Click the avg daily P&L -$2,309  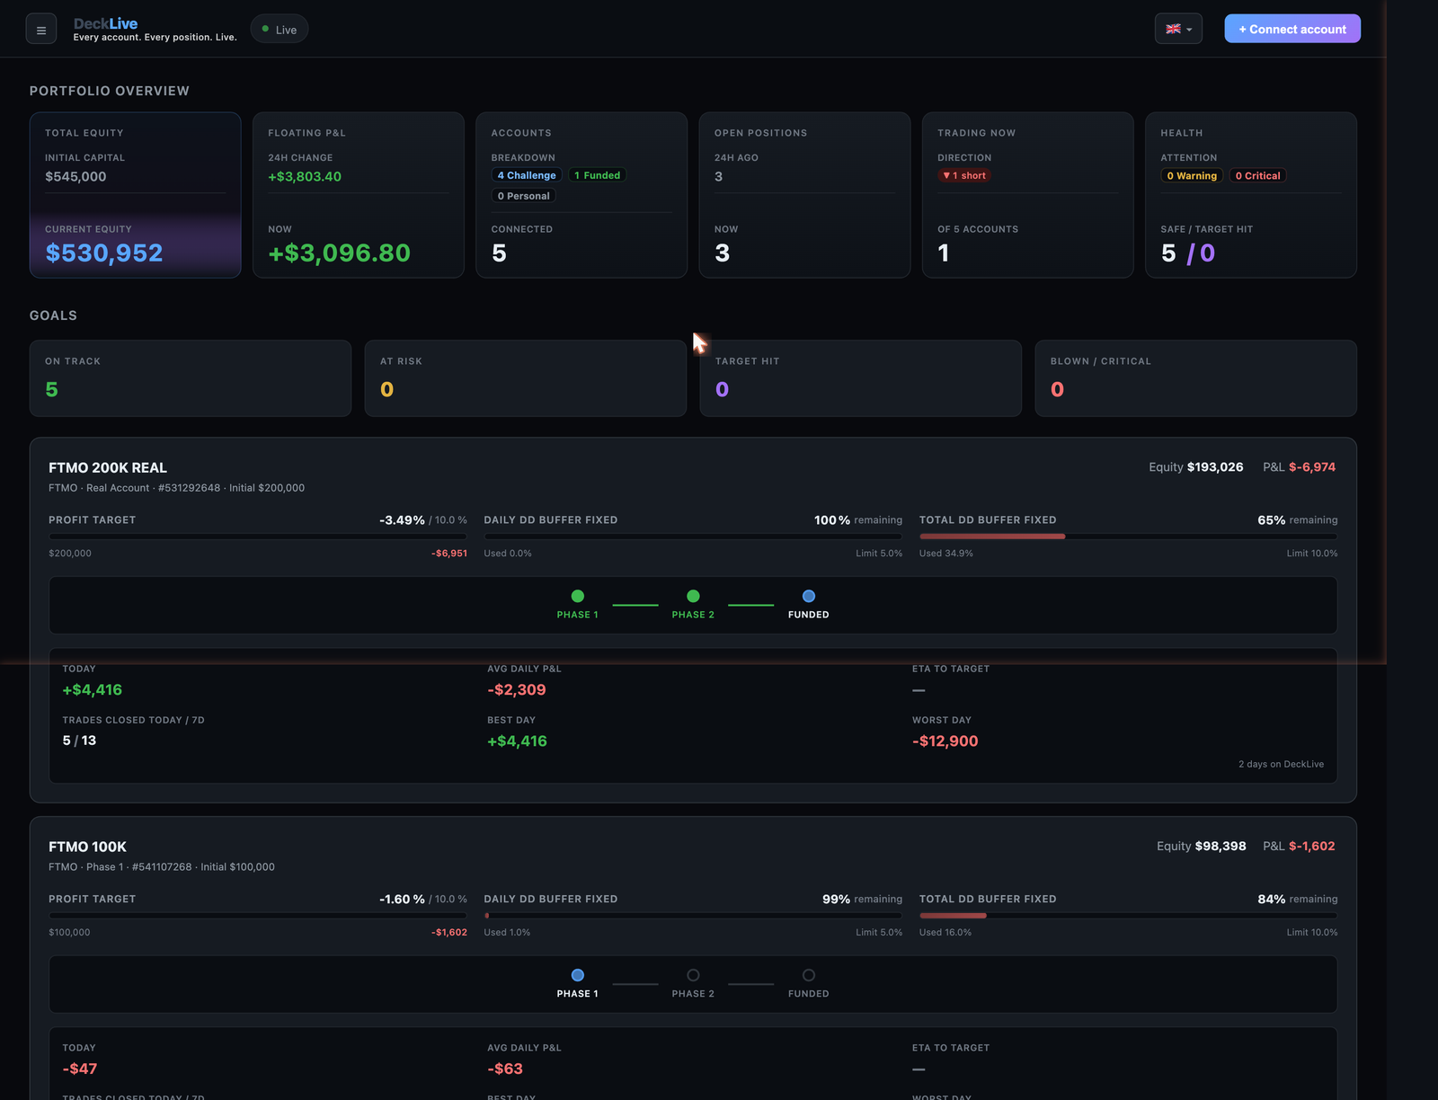[517, 690]
